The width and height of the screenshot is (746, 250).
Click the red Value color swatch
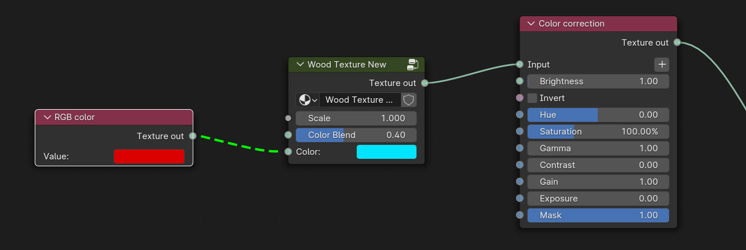[149, 156]
